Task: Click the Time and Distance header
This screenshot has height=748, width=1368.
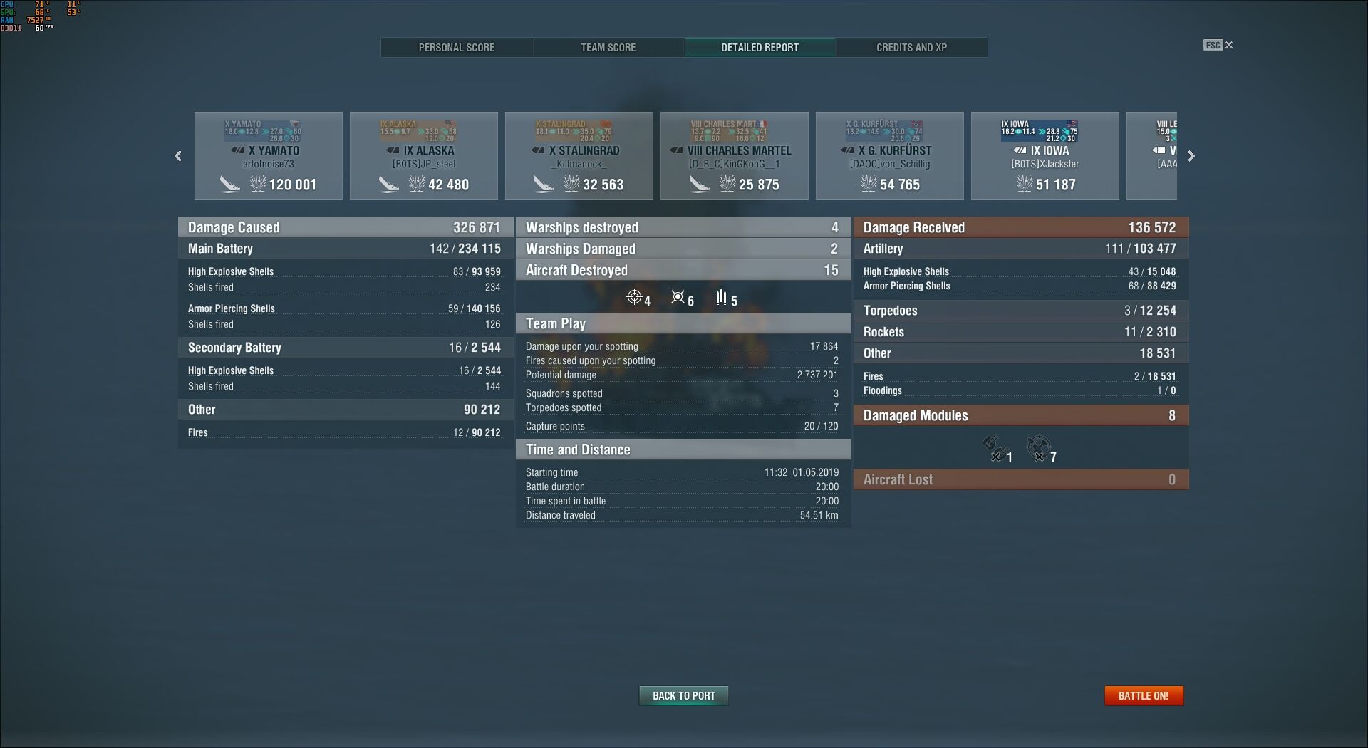Action: coord(683,450)
